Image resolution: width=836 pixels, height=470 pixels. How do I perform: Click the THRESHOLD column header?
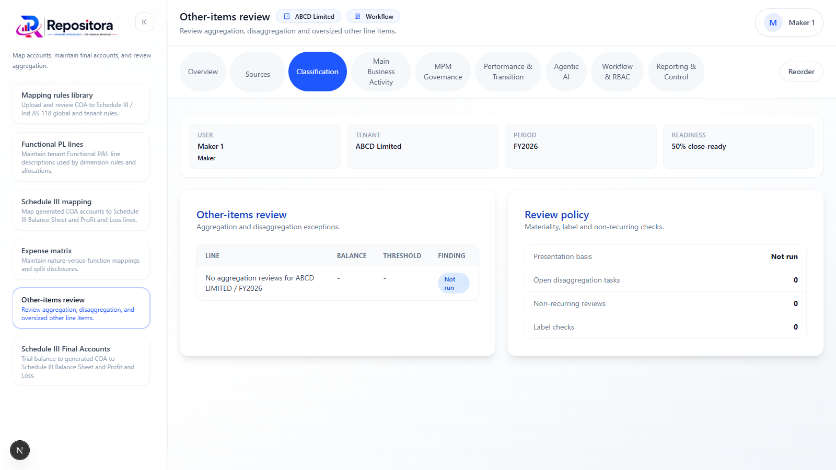tap(402, 256)
